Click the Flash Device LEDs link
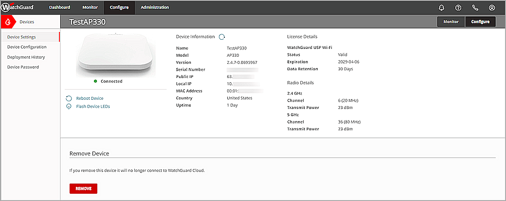The width and height of the screenshot is (506, 201). [93, 107]
